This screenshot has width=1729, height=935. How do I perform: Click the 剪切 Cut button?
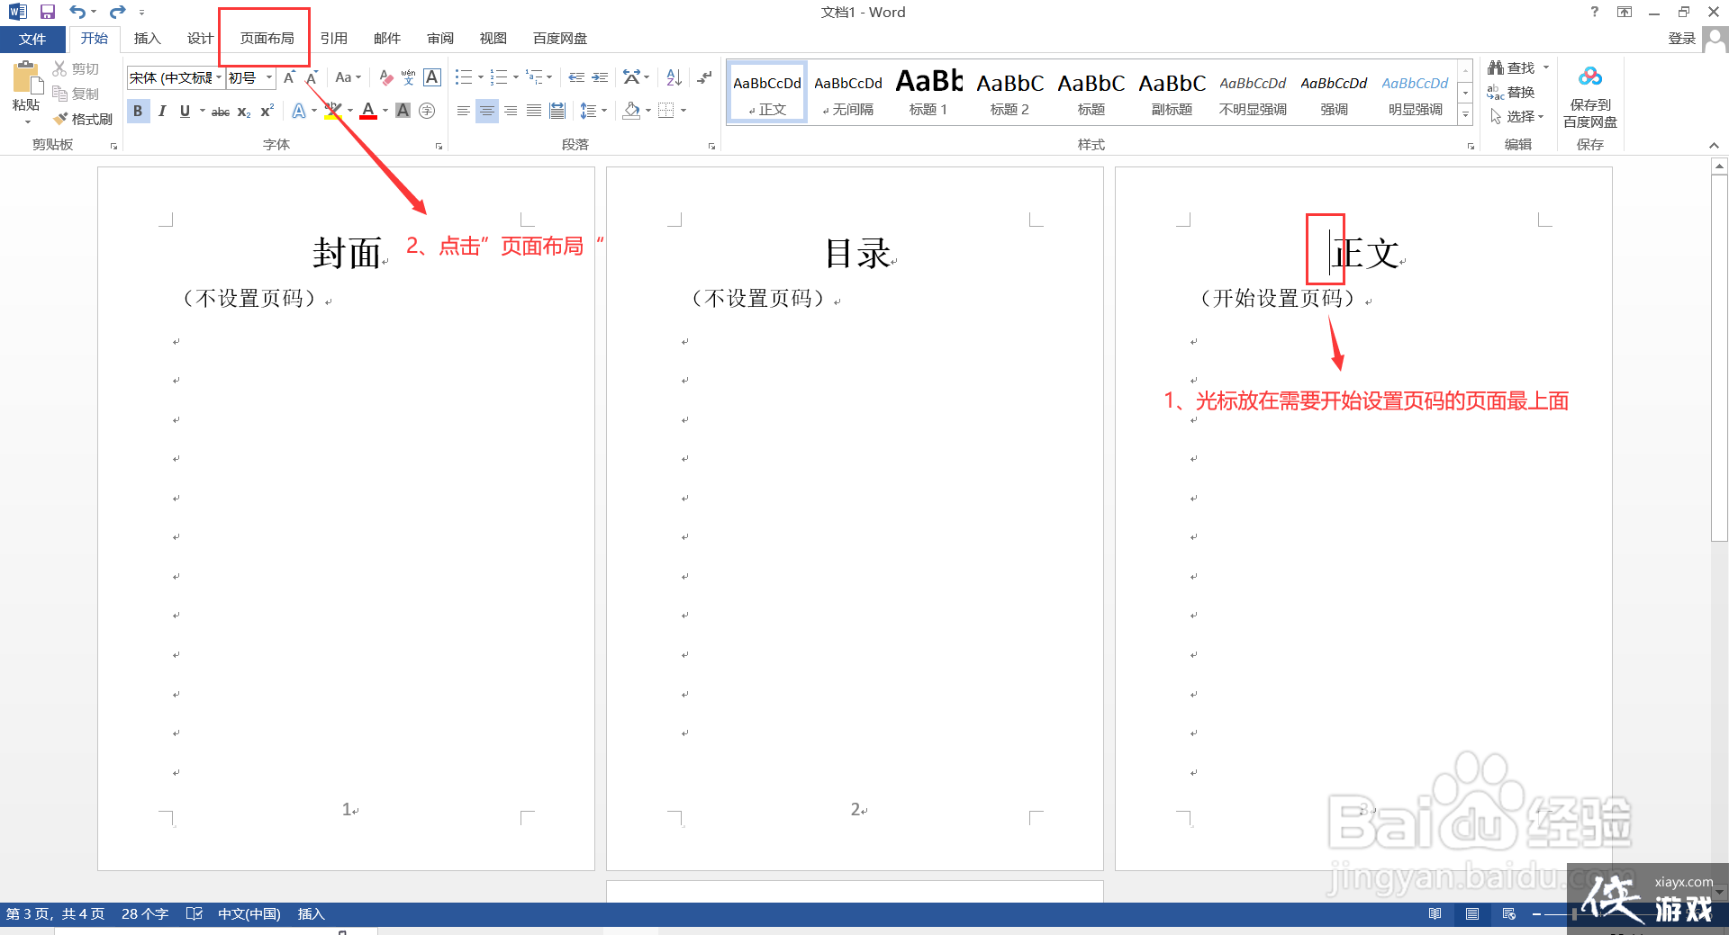pyautogui.click(x=76, y=68)
